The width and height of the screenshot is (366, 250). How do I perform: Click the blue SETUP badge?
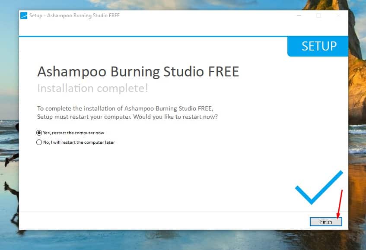[x=318, y=47]
